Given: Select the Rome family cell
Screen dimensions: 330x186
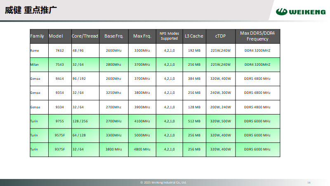Looking at the screenshot, I should 39,50.
